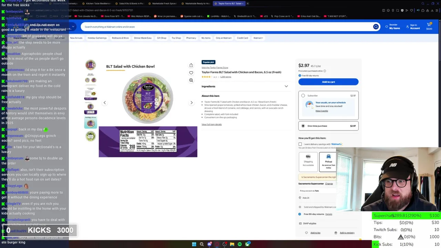The width and height of the screenshot is (441, 248).
Task: Click Change link beside Sacramento Supercenter
Action: (x=329, y=184)
